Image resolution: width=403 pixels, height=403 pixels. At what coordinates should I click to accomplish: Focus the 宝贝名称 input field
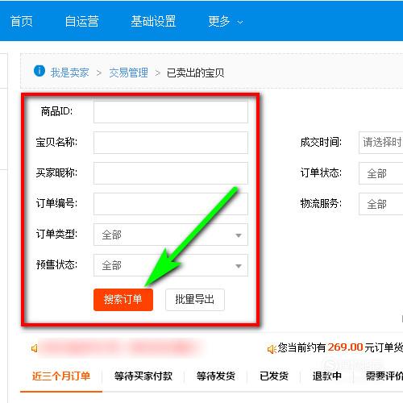click(x=171, y=143)
